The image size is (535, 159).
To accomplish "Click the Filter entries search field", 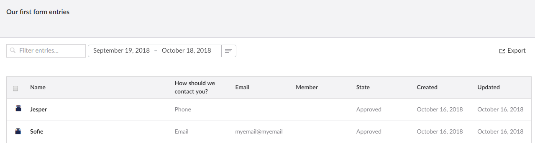I will click(46, 51).
